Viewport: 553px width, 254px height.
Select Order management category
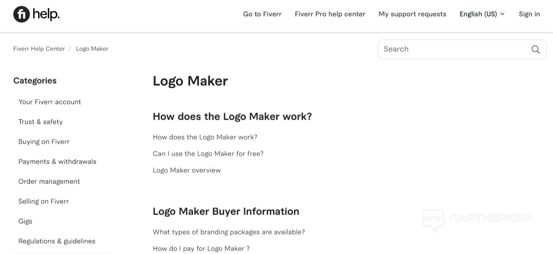(x=49, y=181)
